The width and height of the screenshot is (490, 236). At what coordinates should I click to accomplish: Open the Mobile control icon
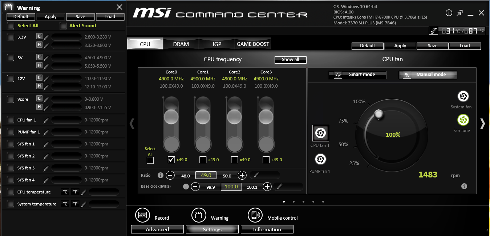pos(255,215)
